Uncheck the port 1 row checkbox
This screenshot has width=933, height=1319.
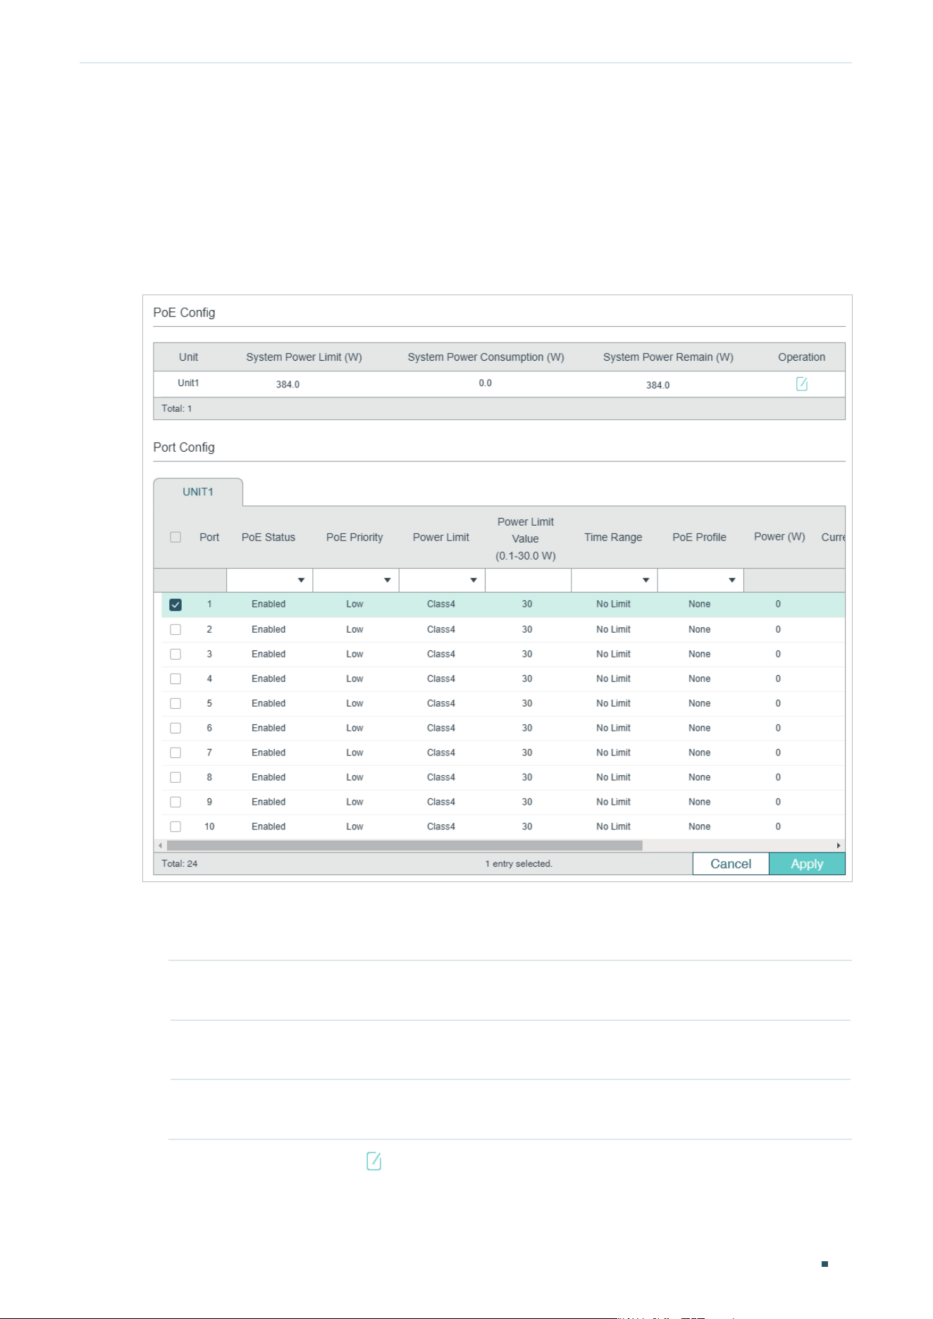click(x=175, y=605)
